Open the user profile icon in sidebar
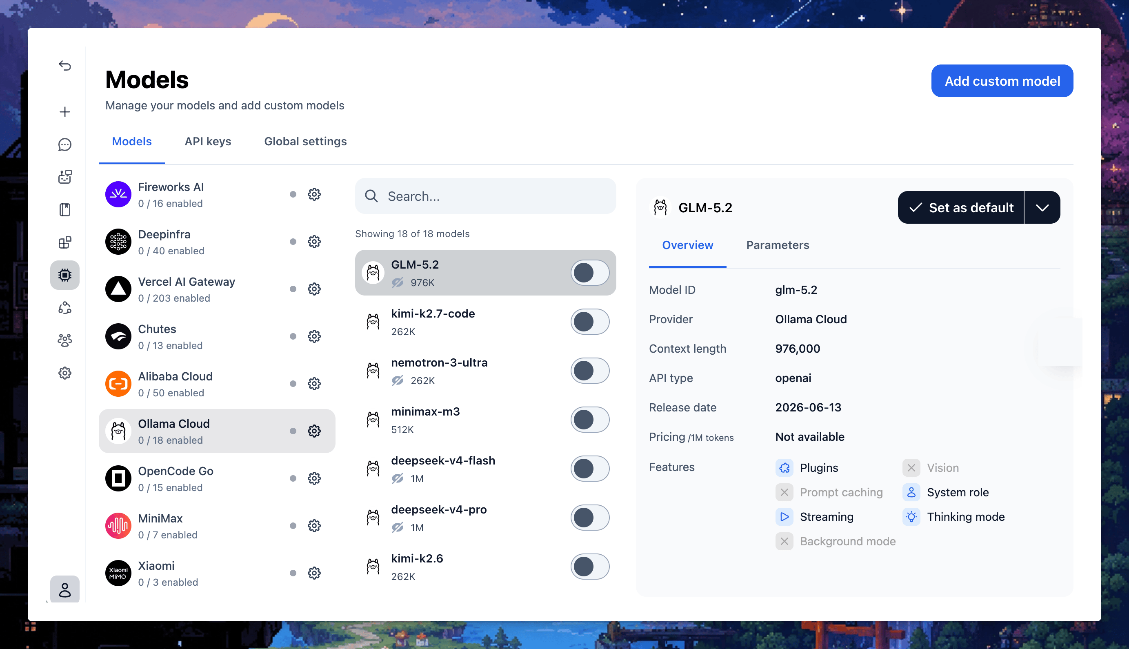This screenshot has width=1129, height=649. coord(65,590)
